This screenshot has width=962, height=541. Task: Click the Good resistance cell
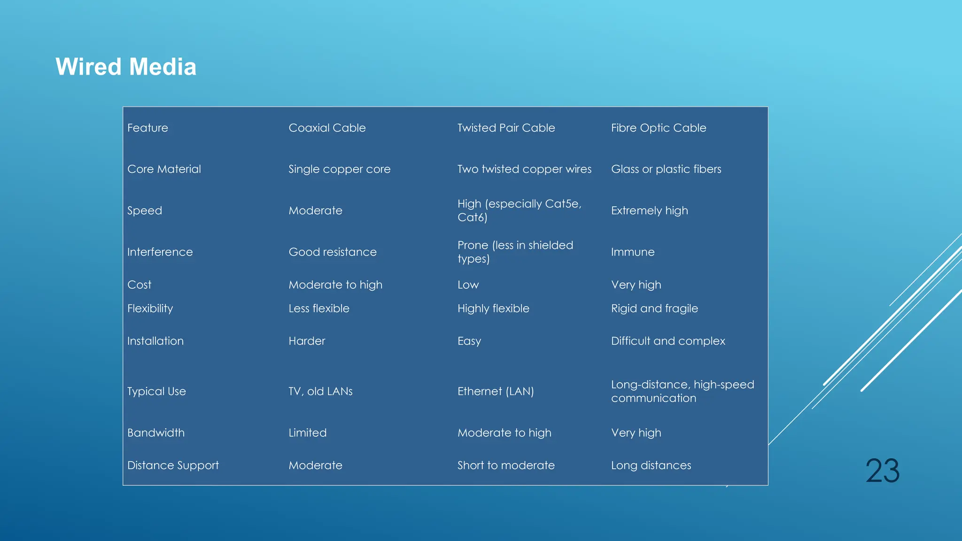point(333,252)
